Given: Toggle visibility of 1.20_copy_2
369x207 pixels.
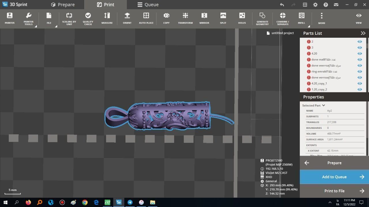Looking at the screenshot, I should click(359, 89).
